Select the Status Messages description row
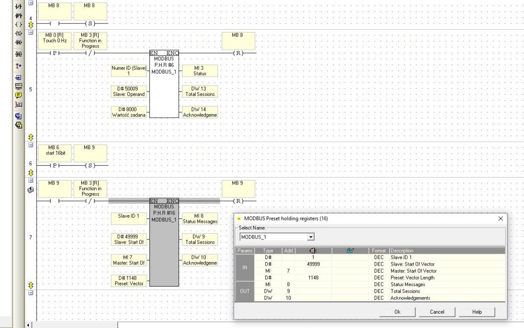This screenshot has width=524, height=328. pos(447,284)
